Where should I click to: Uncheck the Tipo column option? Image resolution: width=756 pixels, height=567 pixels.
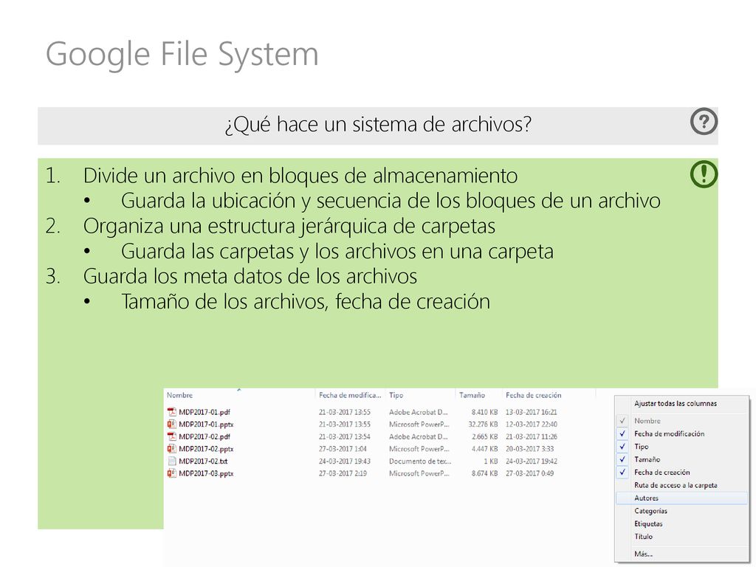[622, 447]
